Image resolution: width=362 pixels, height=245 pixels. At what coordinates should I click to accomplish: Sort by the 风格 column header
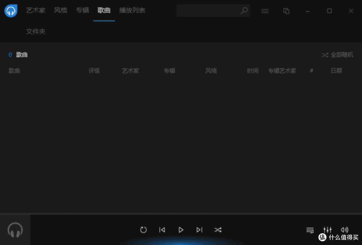[x=211, y=71]
